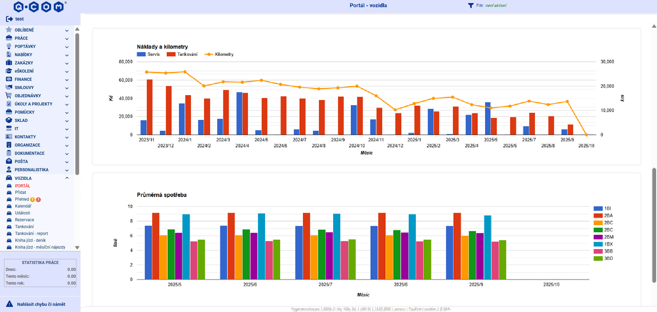This screenshot has height=312, width=657.
Task: Expand the Personalistika menu chevron
Action: [x=67, y=170]
